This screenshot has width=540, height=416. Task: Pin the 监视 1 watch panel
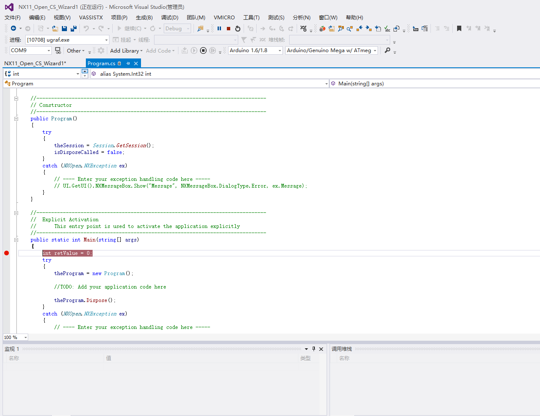click(x=313, y=349)
